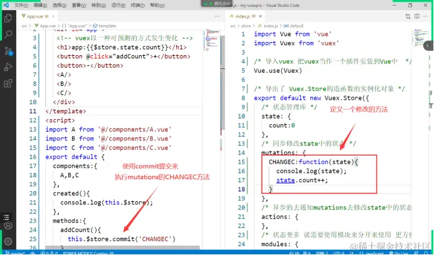This screenshot has height=255, width=434.
Task: Open Source Control view with badge
Action: coord(8,51)
